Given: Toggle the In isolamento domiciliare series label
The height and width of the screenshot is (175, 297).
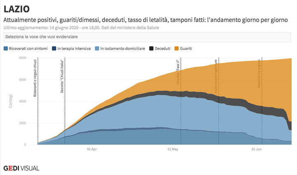Looking at the screenshot, I should point(123,49).
